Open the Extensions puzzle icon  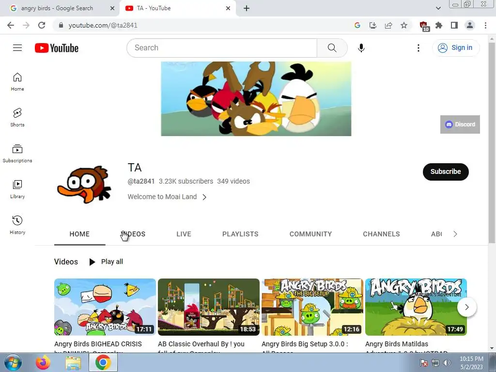(439, 25)
